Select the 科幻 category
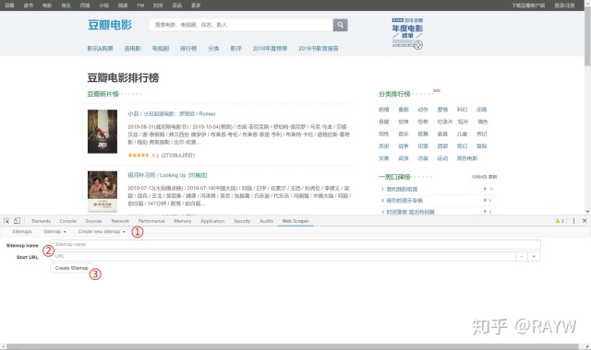The image size is (591, 350). click(x=462, y=110)
